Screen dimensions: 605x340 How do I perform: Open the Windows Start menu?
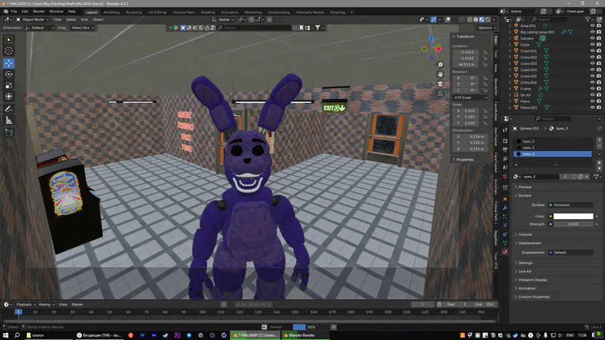point(5,335)
